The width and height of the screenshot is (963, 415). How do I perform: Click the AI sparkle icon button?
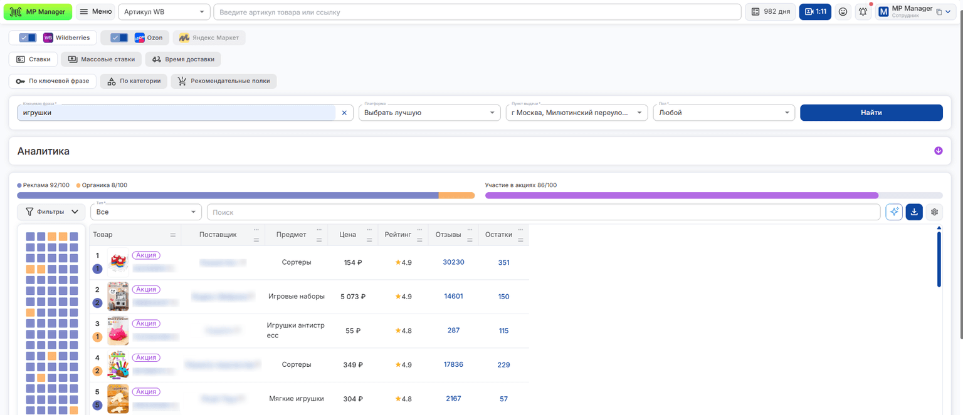(894, 212)
